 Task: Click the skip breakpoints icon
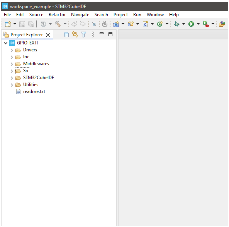point(94,24)
